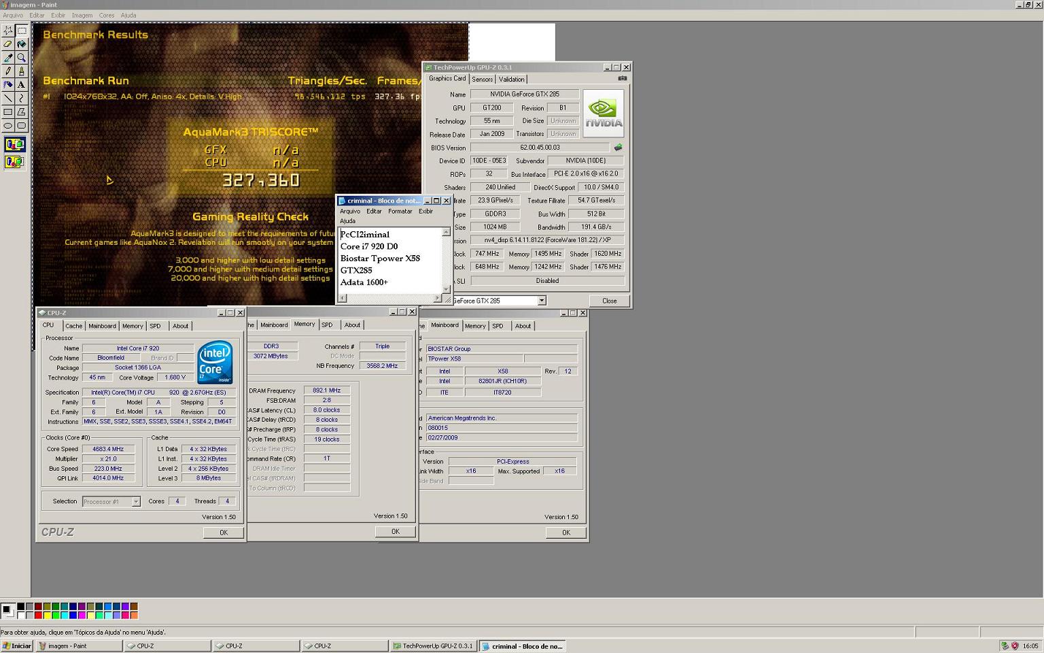Viewport: 1044px width, 653px height.
Task: Select the Pick Color eyedropper tool
Action: [8, 58]
